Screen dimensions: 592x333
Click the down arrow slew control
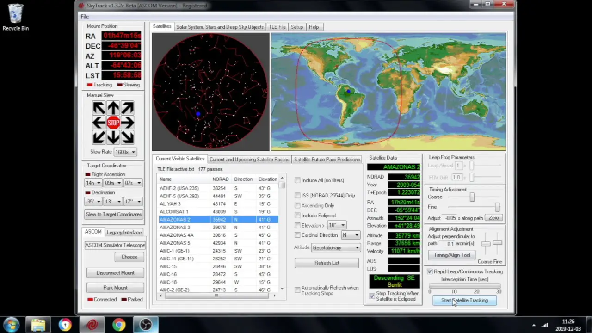coord(113,137)
